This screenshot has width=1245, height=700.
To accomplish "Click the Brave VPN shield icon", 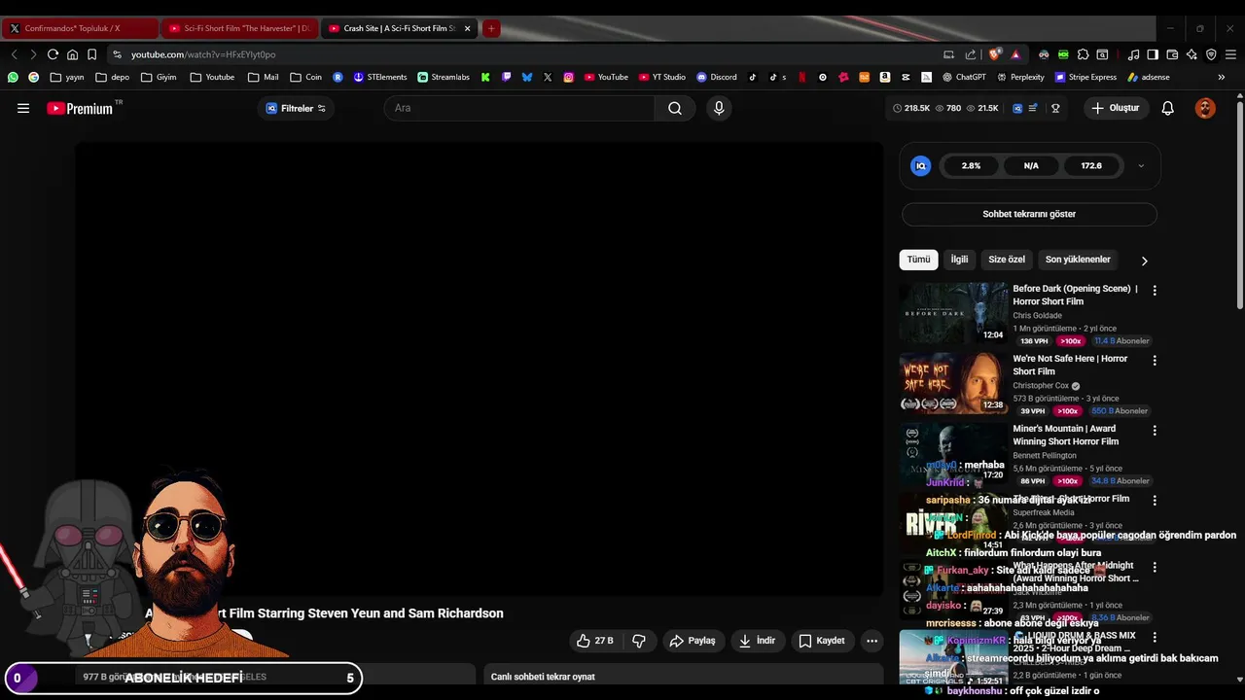I will click(1211, 54).
